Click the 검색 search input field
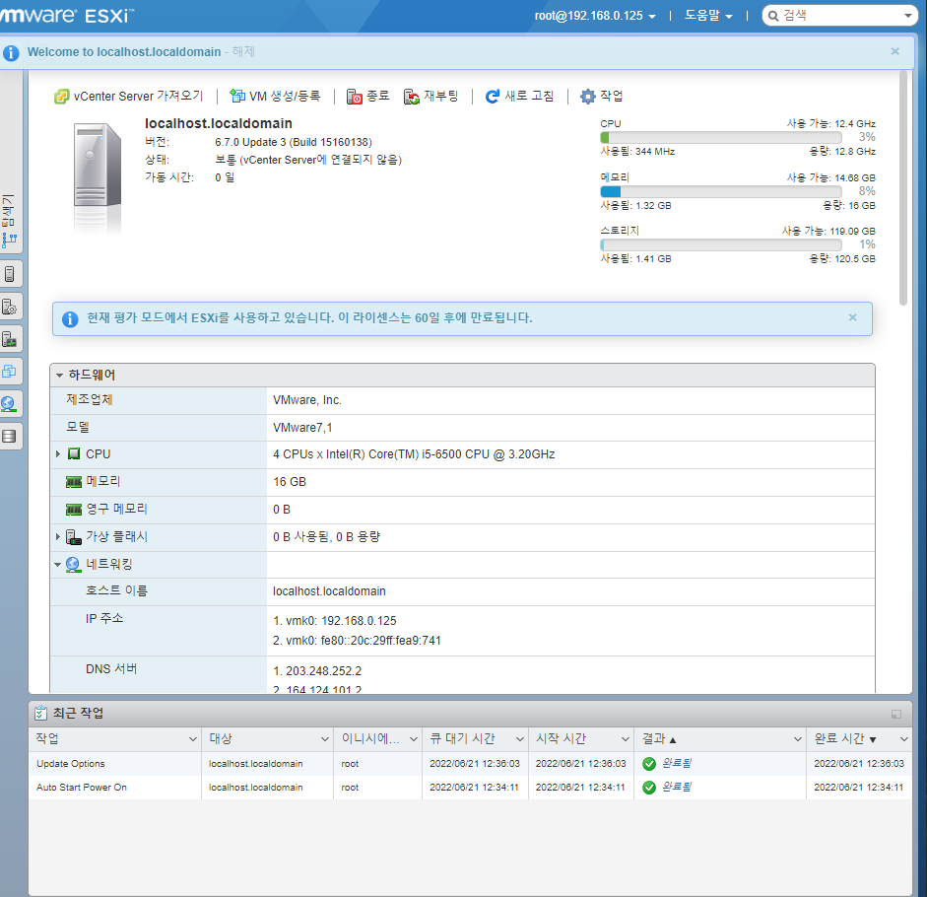 pos(839,16)
